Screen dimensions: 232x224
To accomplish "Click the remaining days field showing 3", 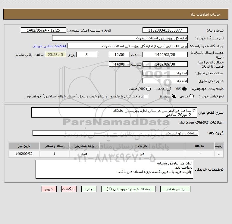I will 87,54.
